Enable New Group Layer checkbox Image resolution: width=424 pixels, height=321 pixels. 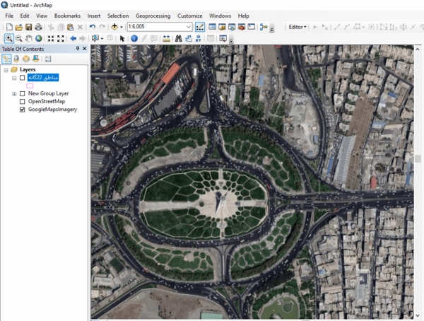23,93
